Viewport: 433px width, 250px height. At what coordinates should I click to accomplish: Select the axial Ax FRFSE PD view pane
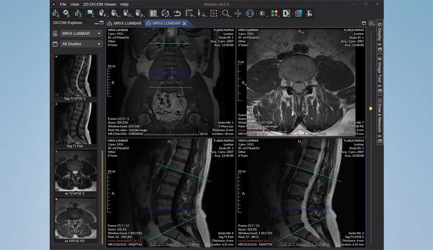tap(301, 82)
